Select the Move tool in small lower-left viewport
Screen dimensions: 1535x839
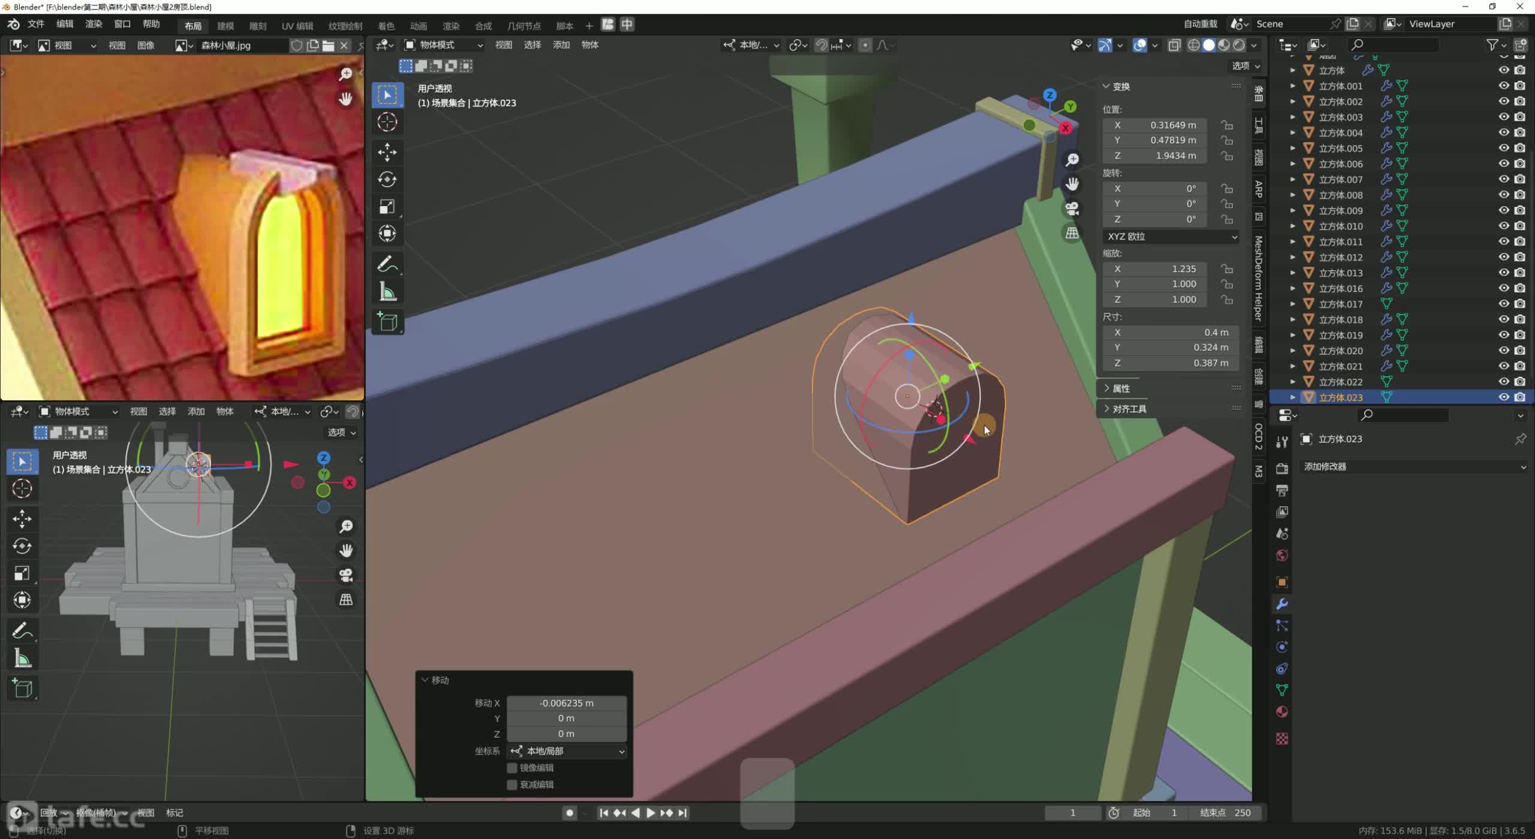coord(22,518)
